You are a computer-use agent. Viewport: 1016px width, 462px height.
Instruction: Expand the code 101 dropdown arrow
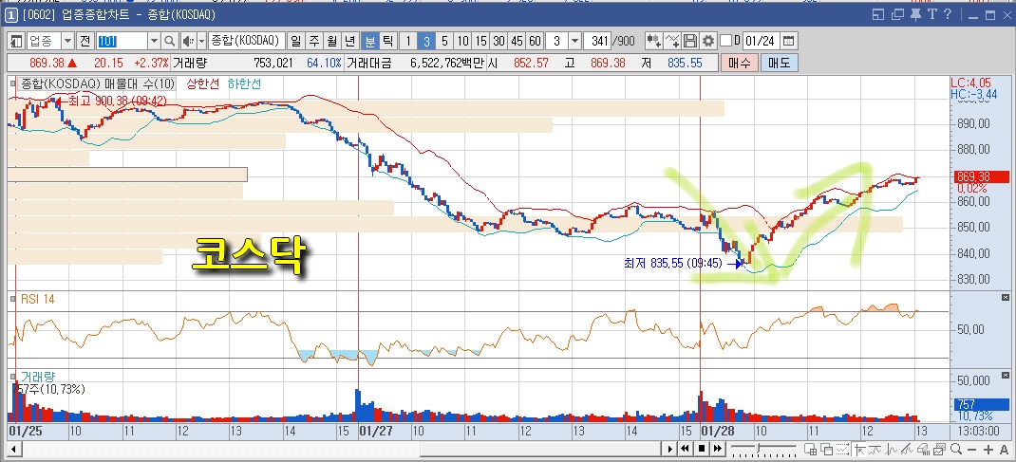click(x=154, y=42)
